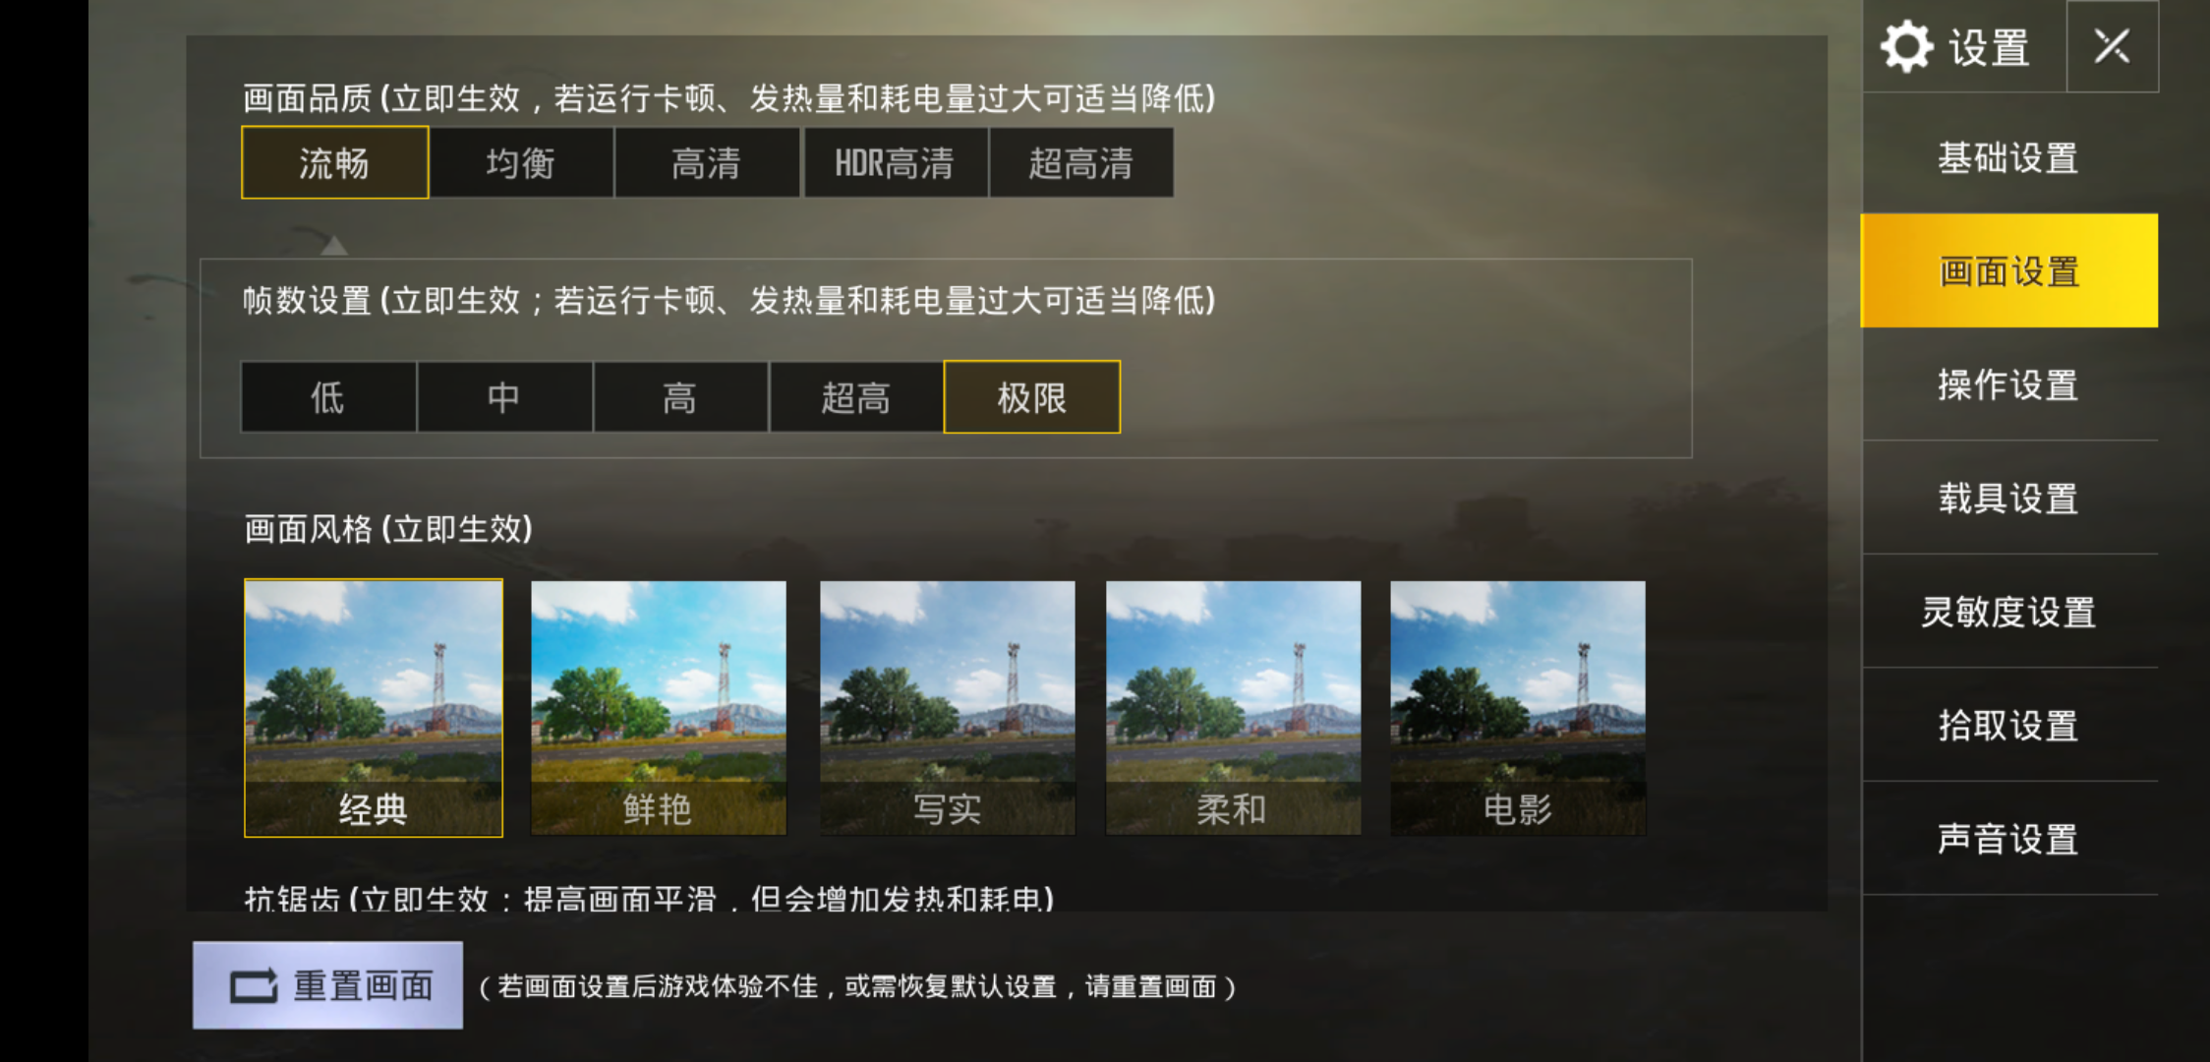This screenshot has height=1062, width=2210.
Task: Close the settings panel with X
Action: 2112,46
